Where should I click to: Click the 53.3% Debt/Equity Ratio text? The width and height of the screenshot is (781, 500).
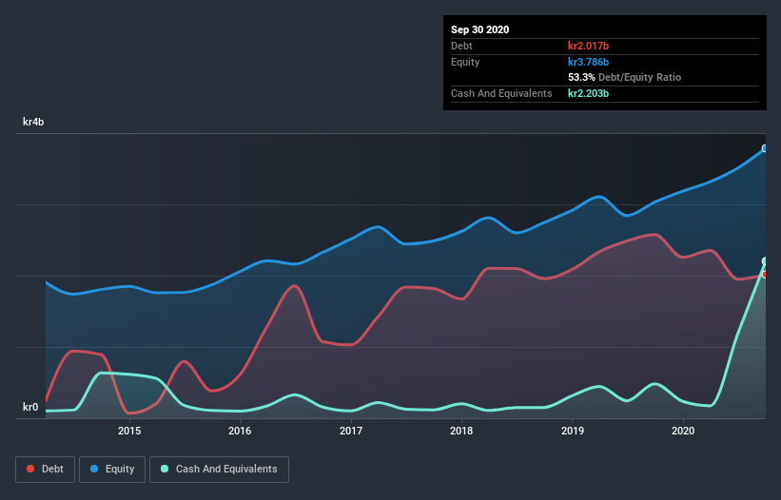tap(625, 78)
